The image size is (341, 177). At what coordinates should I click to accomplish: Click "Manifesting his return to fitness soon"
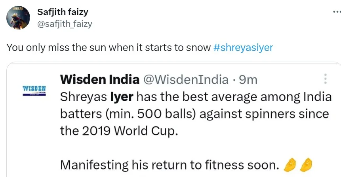pos(170,165)
